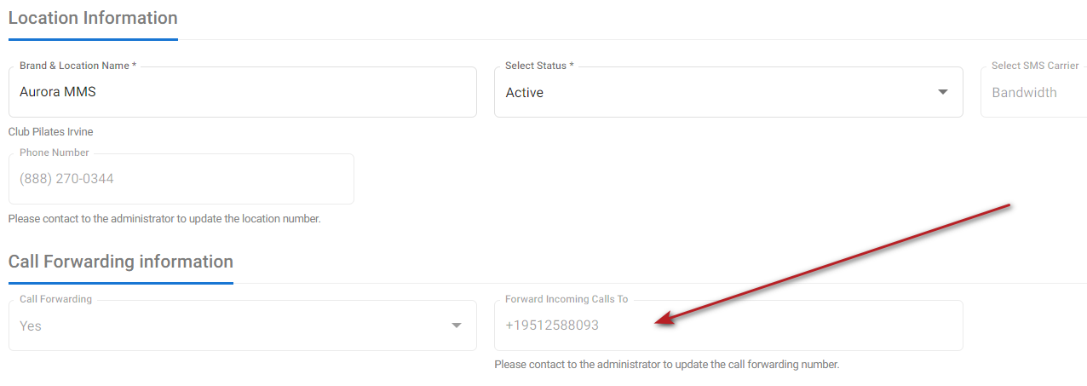Click the location number administrator notice
Viewport: 1087px width, 386px height.
[x=164, y=219]
